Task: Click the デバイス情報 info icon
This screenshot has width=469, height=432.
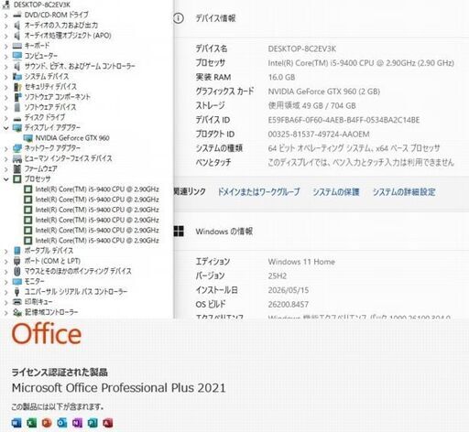Action: coord(179,18)
